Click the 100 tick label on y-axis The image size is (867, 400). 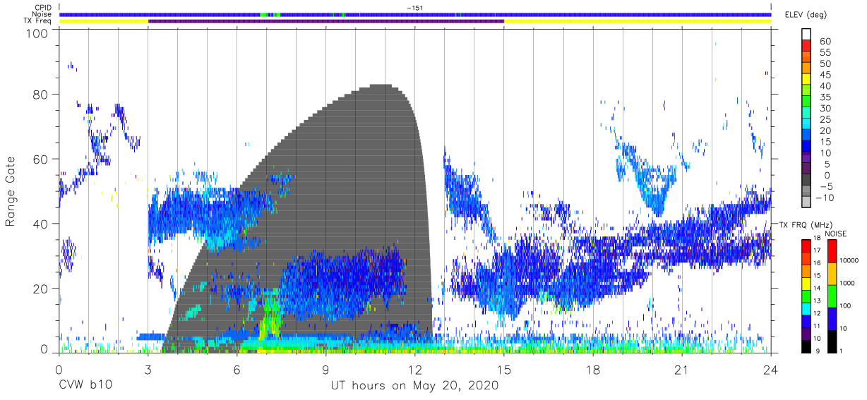coord(37,33)
